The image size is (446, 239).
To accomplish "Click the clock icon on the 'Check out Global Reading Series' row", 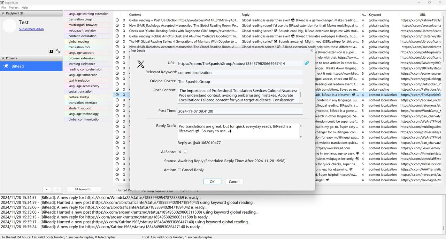I will click(117, 31).
